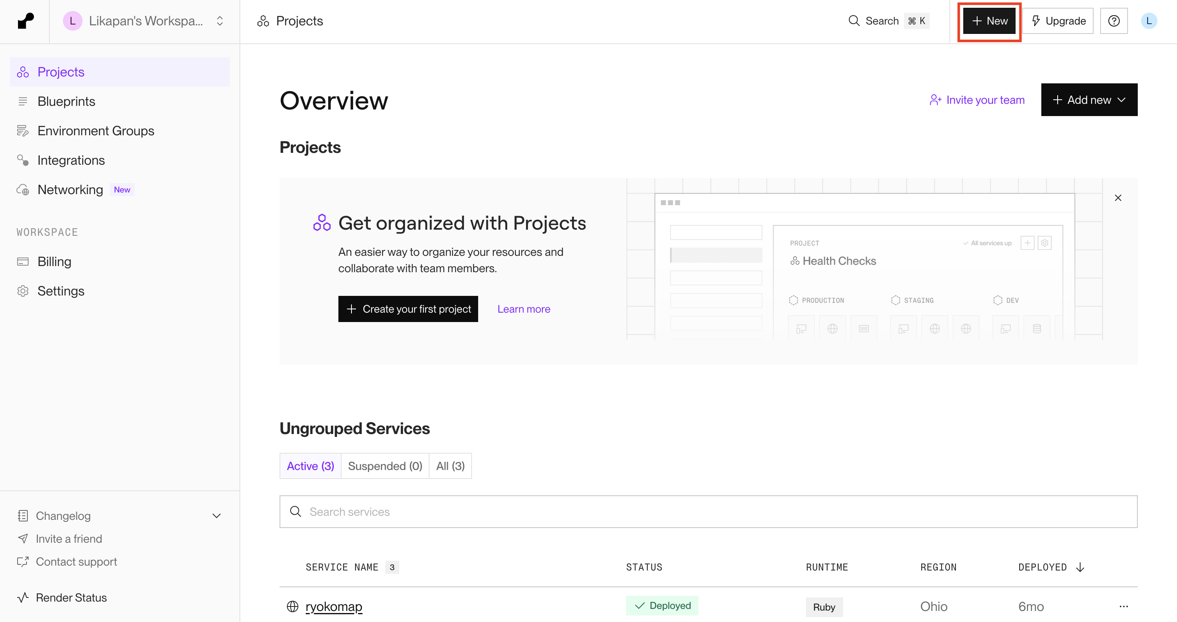Click the Search magnifier in top bar
The image size is (1177, 622).
tap(853, 21)
